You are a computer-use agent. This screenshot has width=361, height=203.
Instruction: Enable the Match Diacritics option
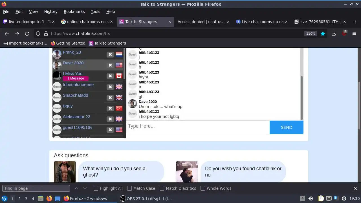click(x=162, y=188)
